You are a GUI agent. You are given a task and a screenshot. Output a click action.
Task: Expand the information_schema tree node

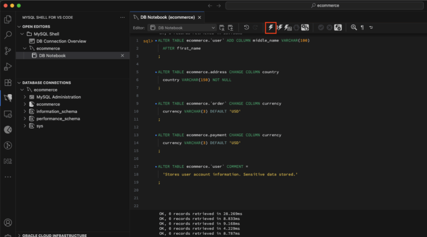point(25,111)
